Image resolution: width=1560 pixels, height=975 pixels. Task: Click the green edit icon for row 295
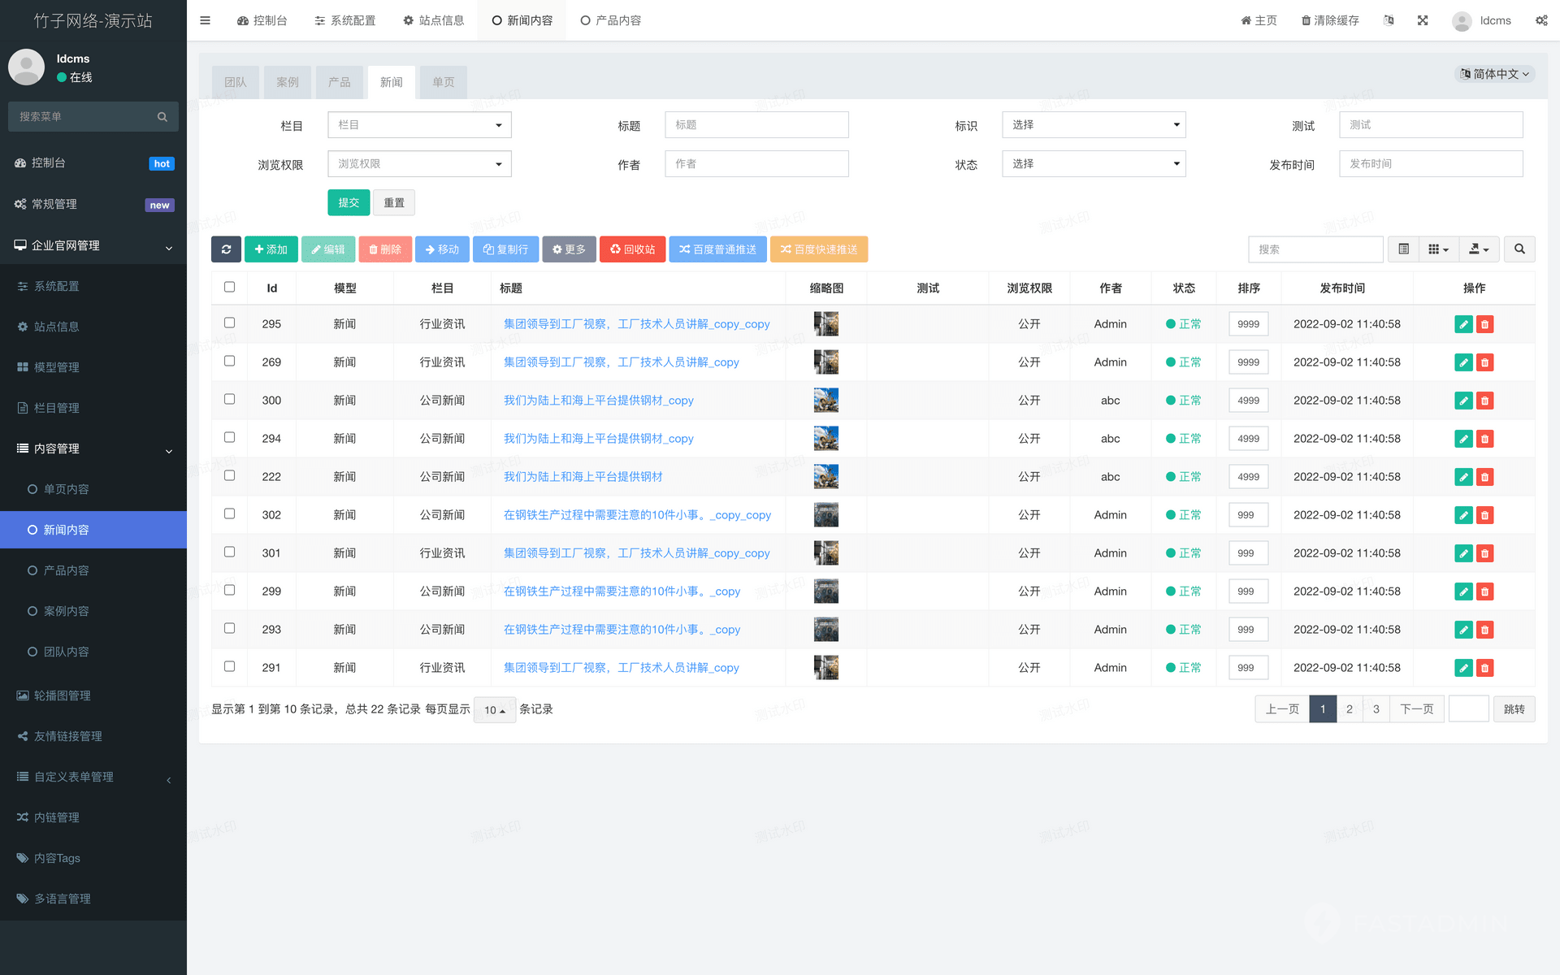[x=1463, y=324]
